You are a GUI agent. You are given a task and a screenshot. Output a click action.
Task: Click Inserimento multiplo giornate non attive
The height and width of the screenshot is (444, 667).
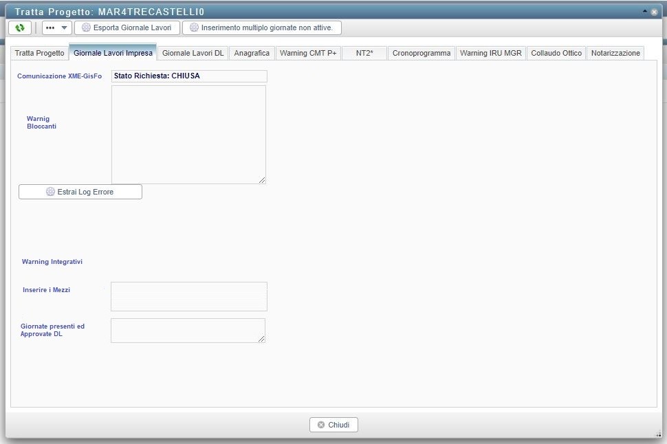261,27
